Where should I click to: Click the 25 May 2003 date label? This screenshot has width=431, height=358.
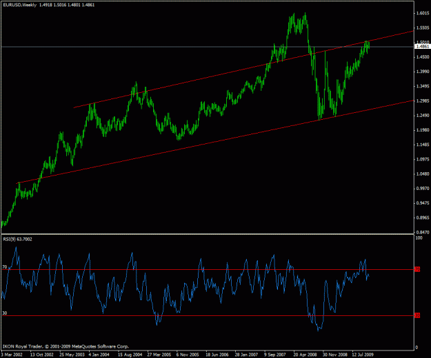click(x=72, y=355)
